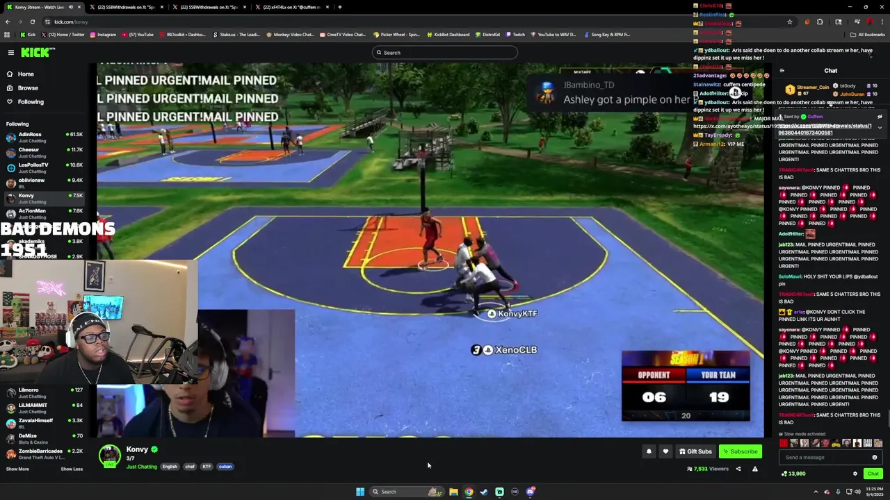Open the hamburger sidebar menu
The height and width of the screenshot is (500, 890).
pos(10,52)
